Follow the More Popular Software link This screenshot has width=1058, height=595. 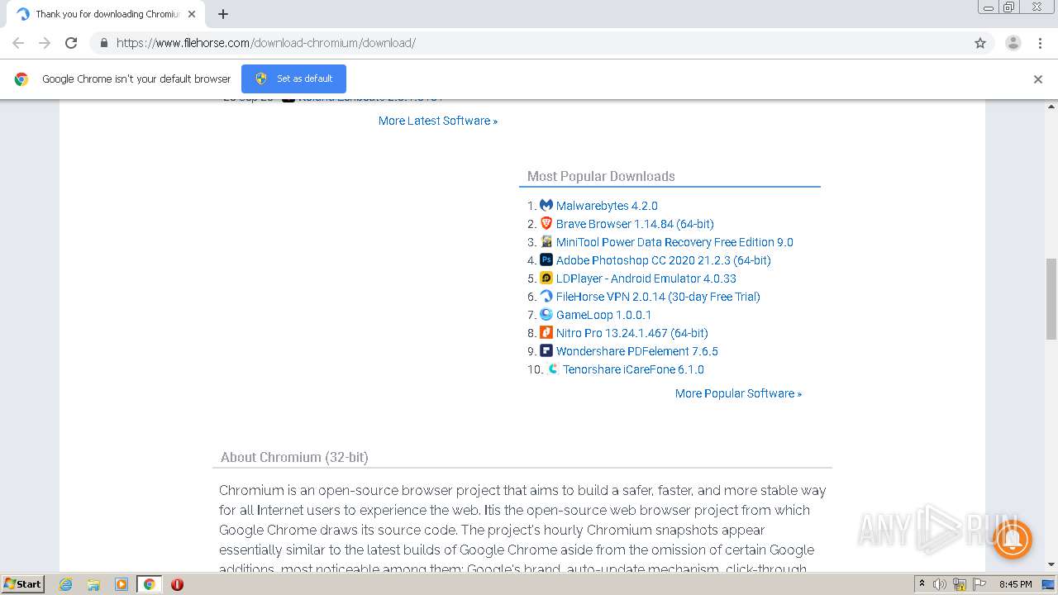pyautogui.click(x=738, y=393)
